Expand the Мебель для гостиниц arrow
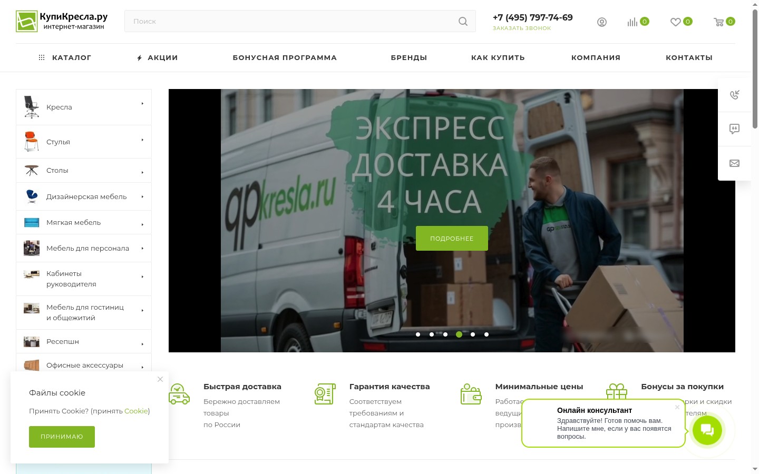 (x=142, y=310)
